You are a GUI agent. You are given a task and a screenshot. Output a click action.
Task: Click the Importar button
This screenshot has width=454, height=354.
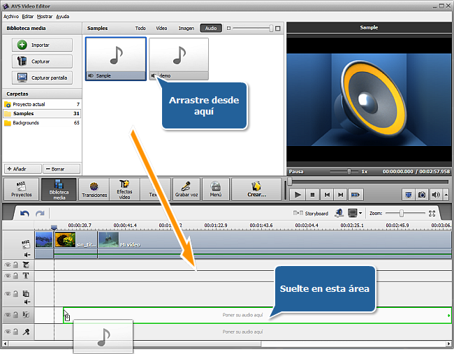point(42,45)
